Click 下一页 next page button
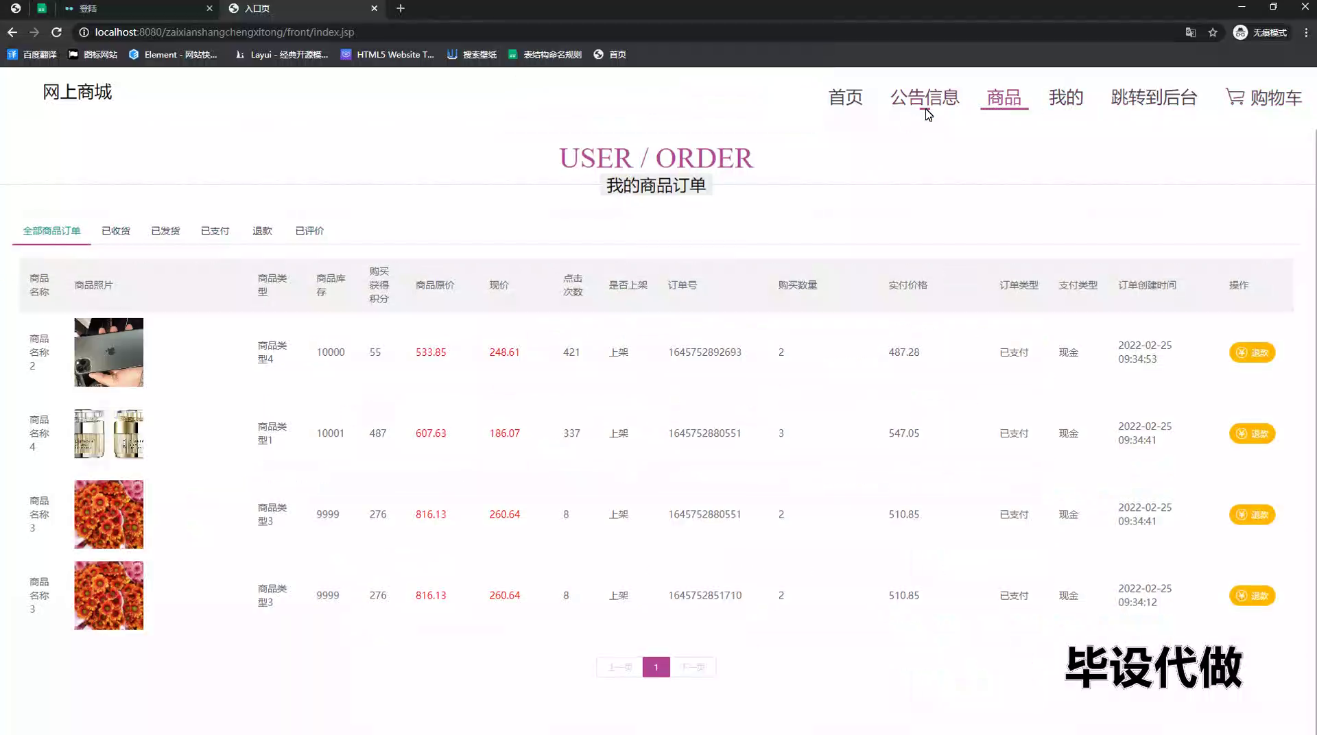The width and height of the screenshot is (1317, 735). click(x=693, y=667)
